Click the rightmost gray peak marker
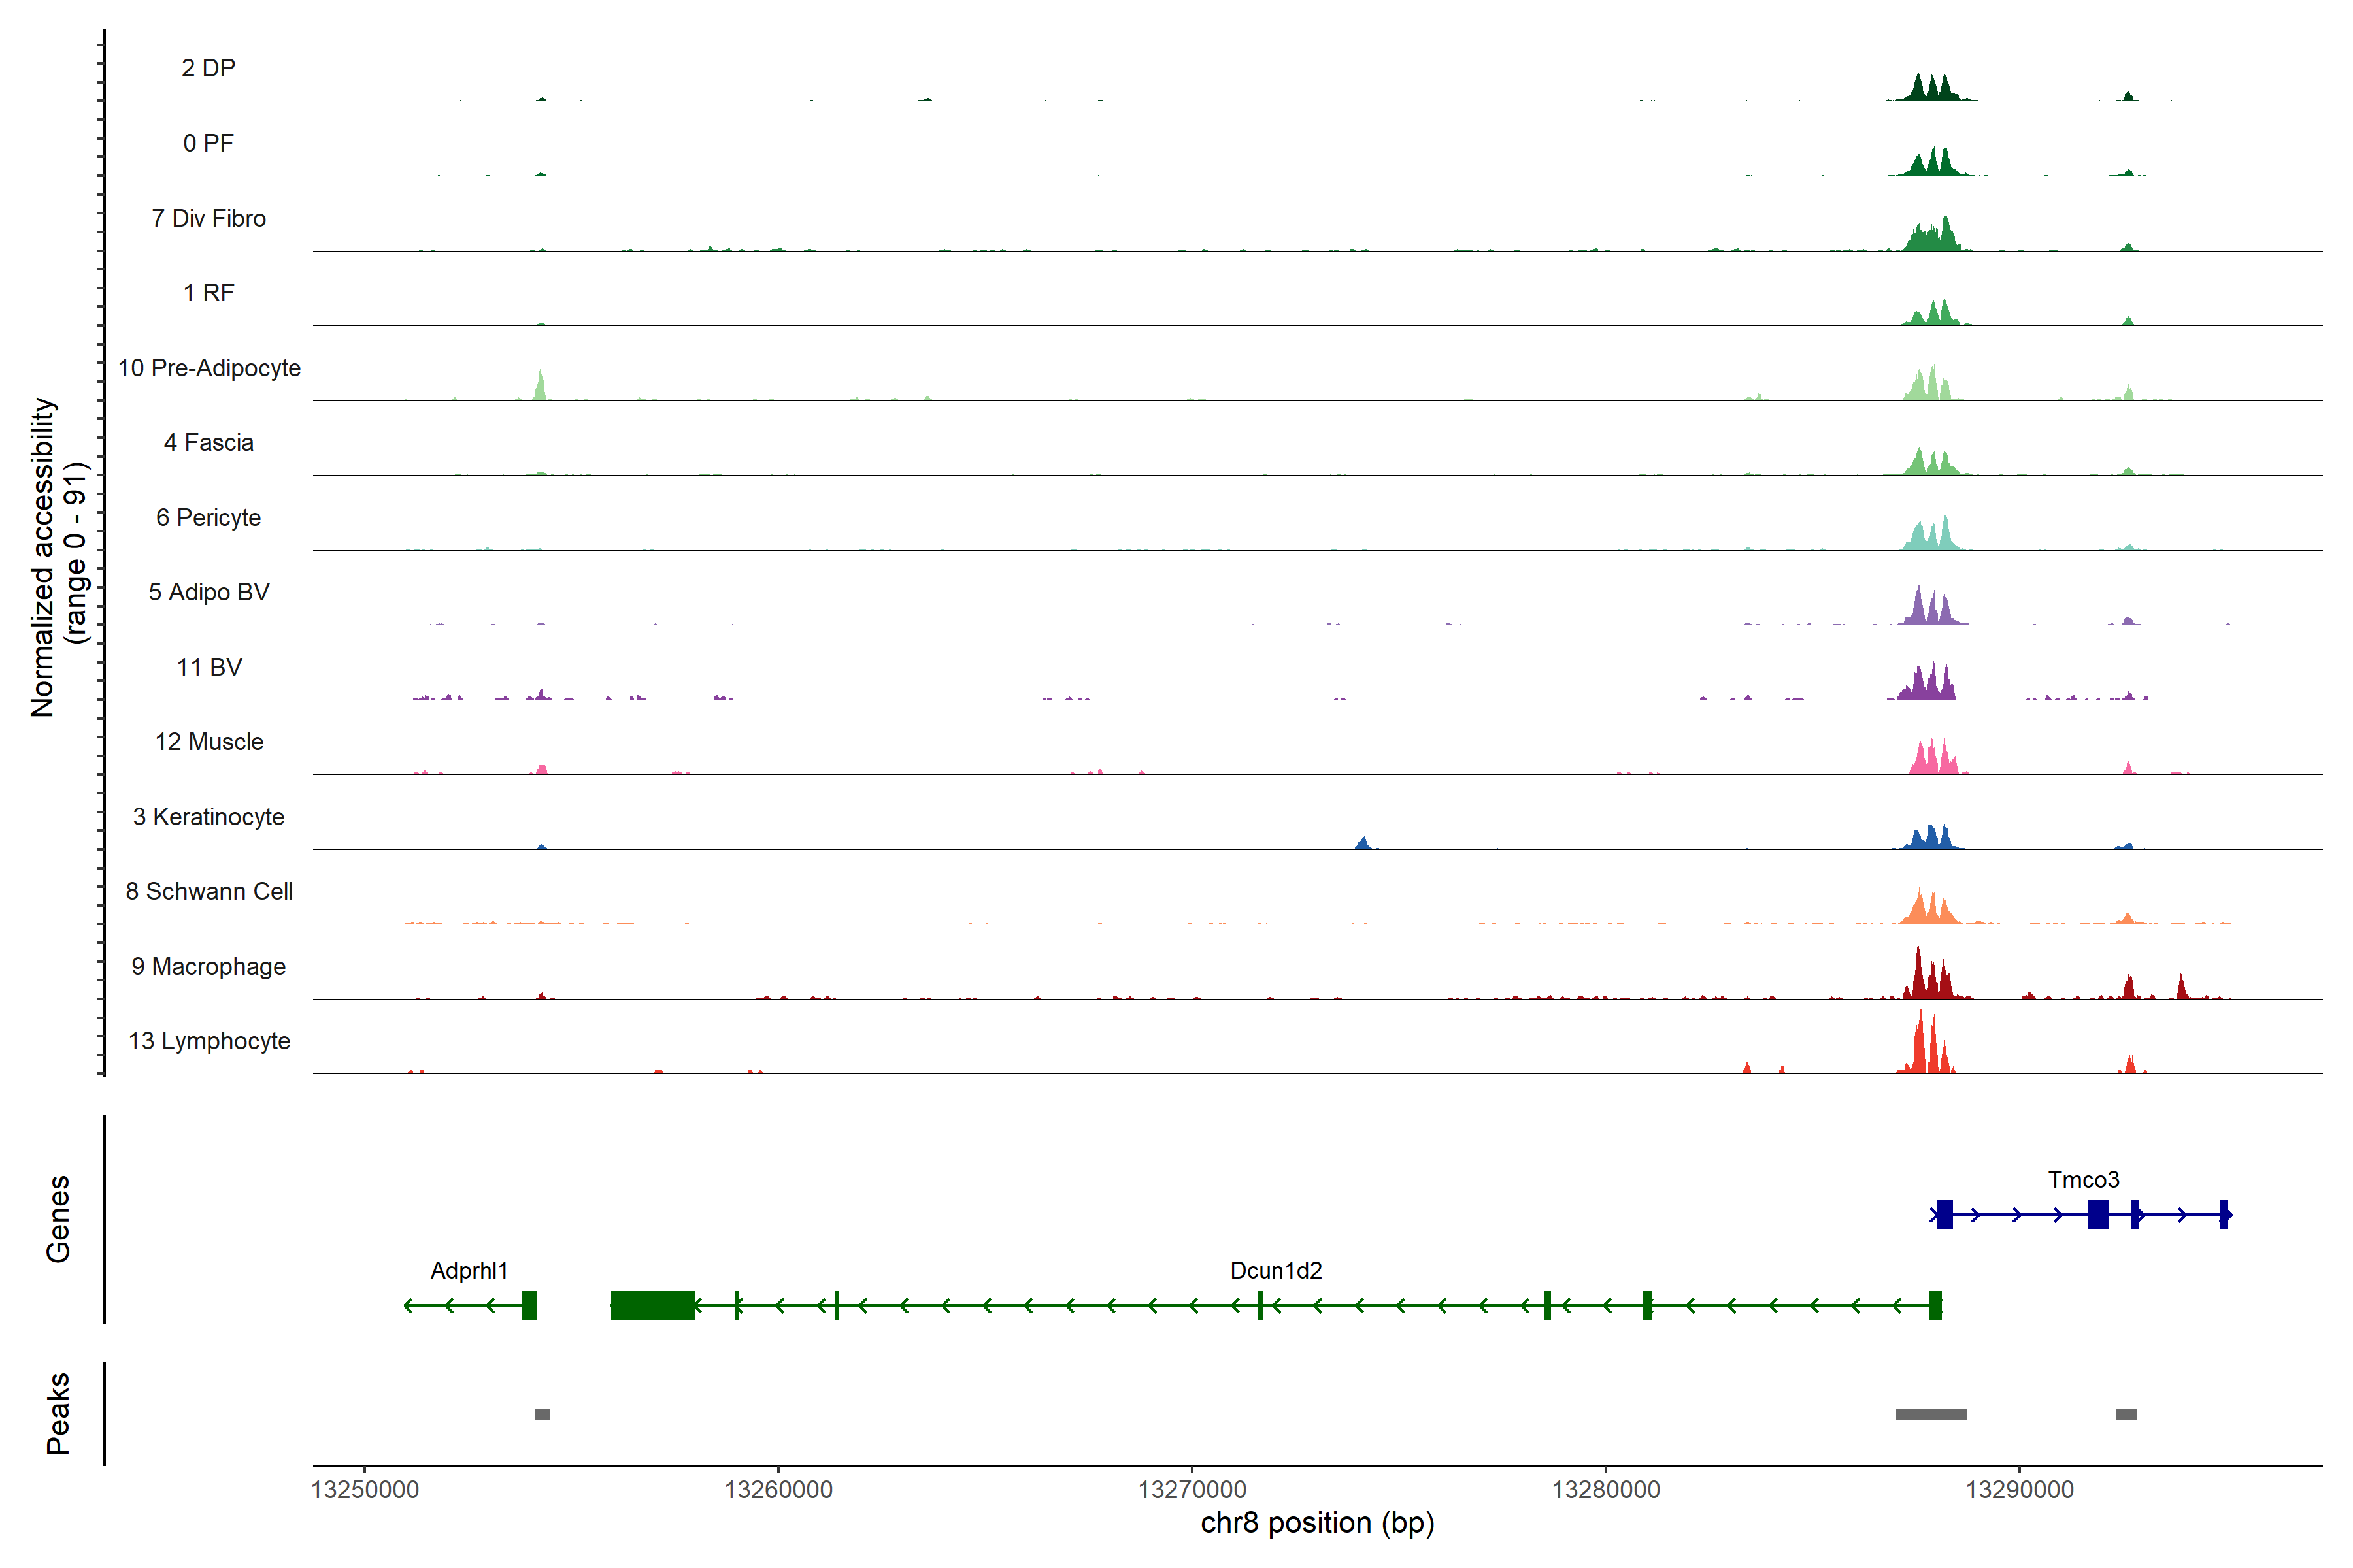This screenshot has width=2353, height=1568. point(2126,1414)
